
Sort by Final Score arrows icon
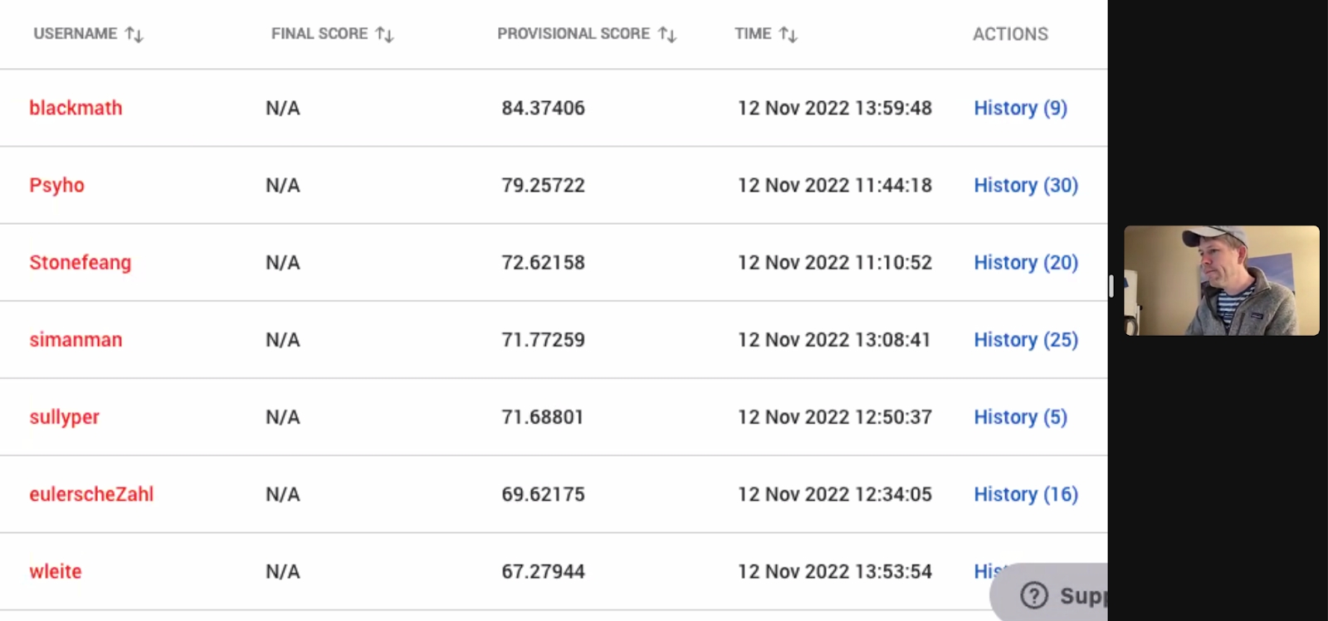pos(384,35)
